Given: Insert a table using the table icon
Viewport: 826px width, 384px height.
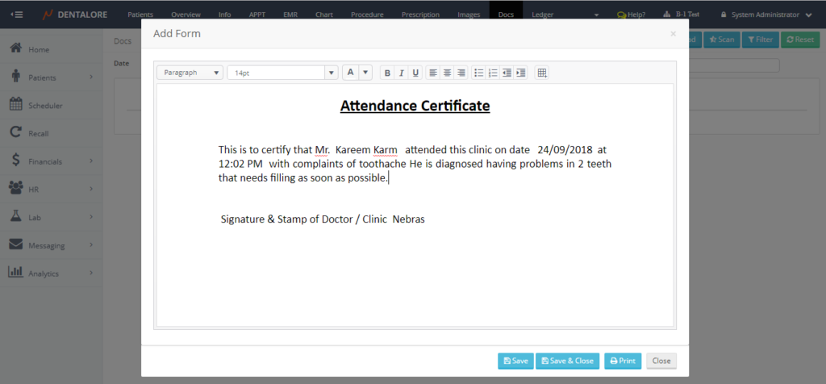Looking at the screenshot, I should click(x=542, y=73).
